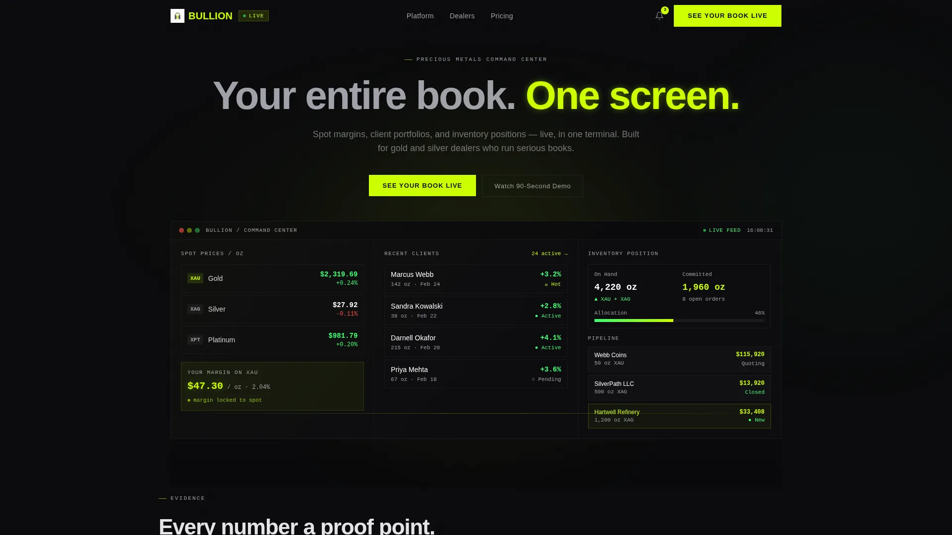Click the $2,319.69 gold price
Image resolution: width=952 pixels, height=535 pixels.
tap(339, 274)
